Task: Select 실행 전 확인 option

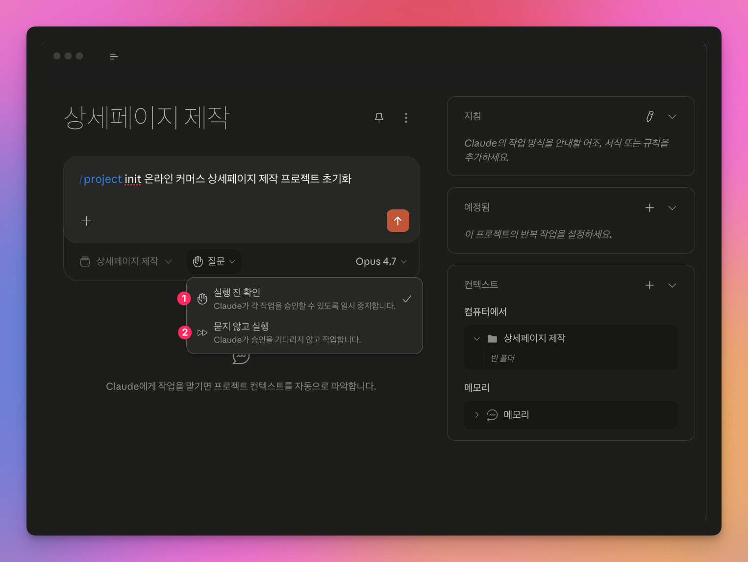Action: pyautogui.click(x=304, y=298)
